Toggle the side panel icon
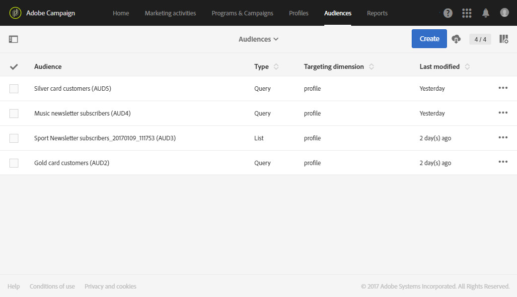The height and width of the screenshot is (297, 517). click(13, 39)
